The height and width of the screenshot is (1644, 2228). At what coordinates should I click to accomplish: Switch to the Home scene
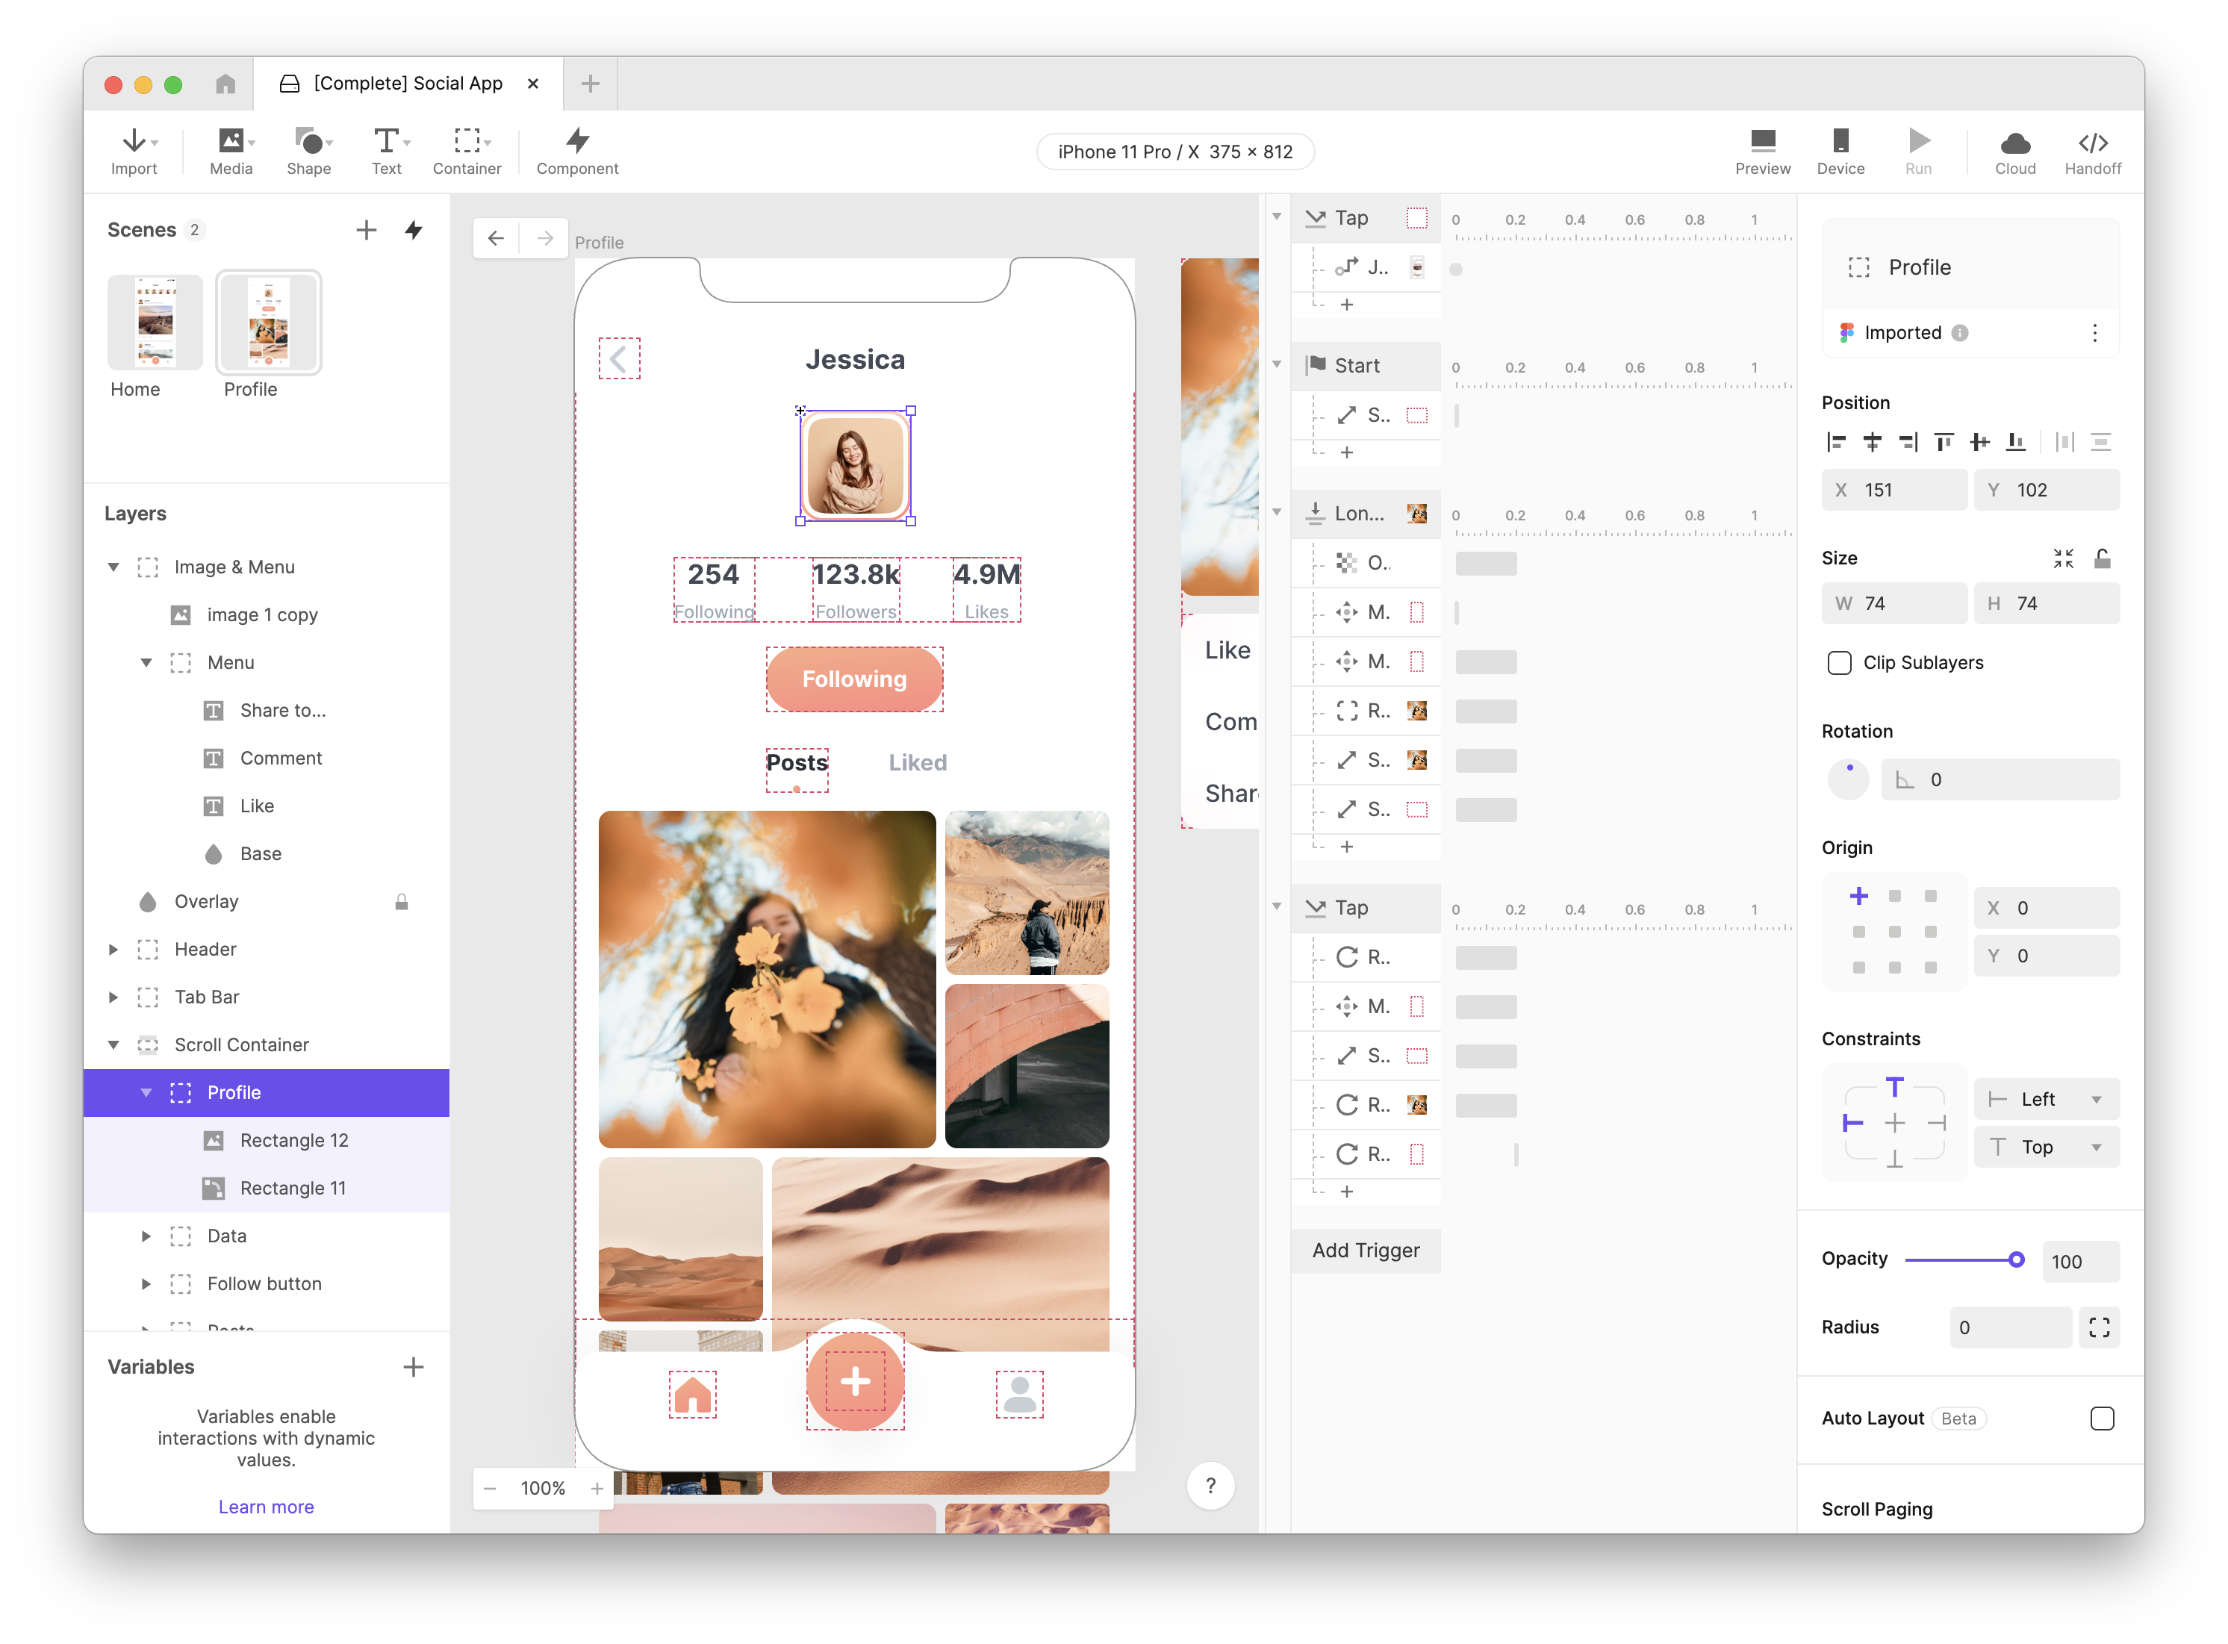point(155,323)
